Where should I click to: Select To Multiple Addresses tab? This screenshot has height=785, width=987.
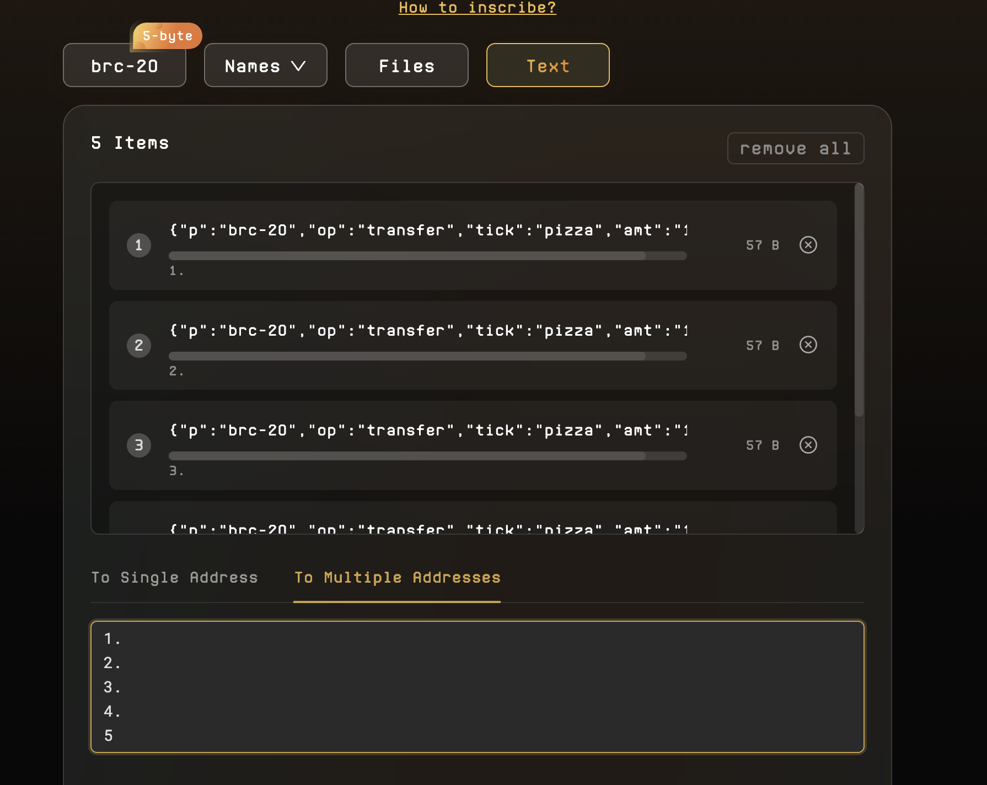[x=397, y=577]
